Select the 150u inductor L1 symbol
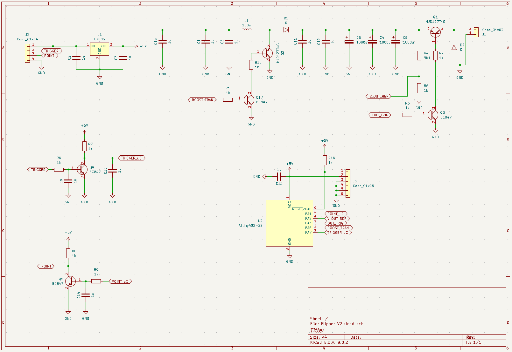 pos(246,30)
